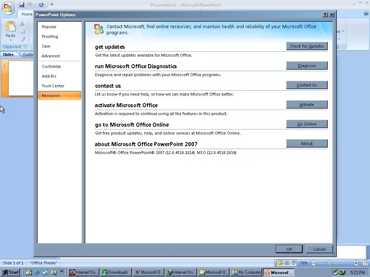370x277 pixels.
Task: Click the 70% zoom level button
Action: pyautogui.click(x=304, y=263)
